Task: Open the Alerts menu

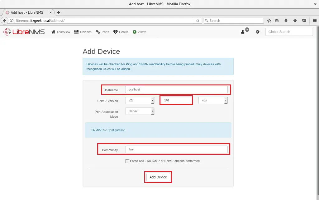Action: click(139, 32)
